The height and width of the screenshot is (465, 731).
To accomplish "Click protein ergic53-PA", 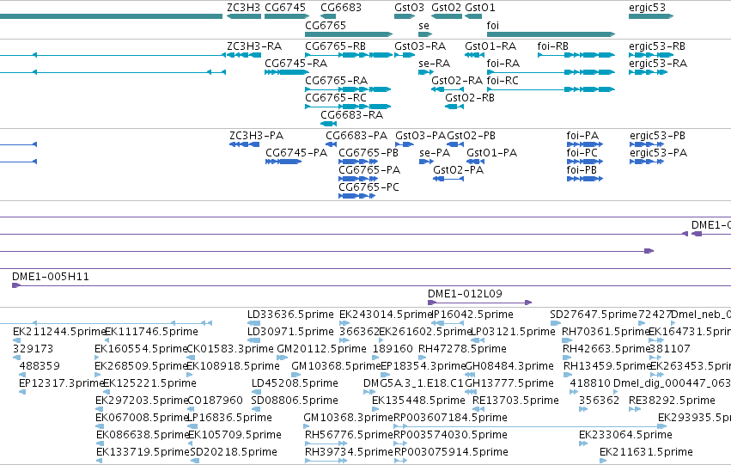I will pos(658,153).
